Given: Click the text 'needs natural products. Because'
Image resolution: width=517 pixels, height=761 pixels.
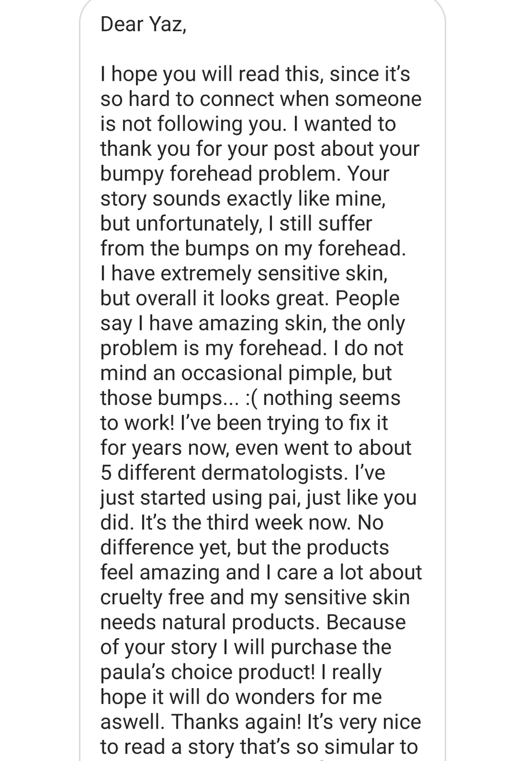Looking at the screenshot, I should (x=253, y=622).
